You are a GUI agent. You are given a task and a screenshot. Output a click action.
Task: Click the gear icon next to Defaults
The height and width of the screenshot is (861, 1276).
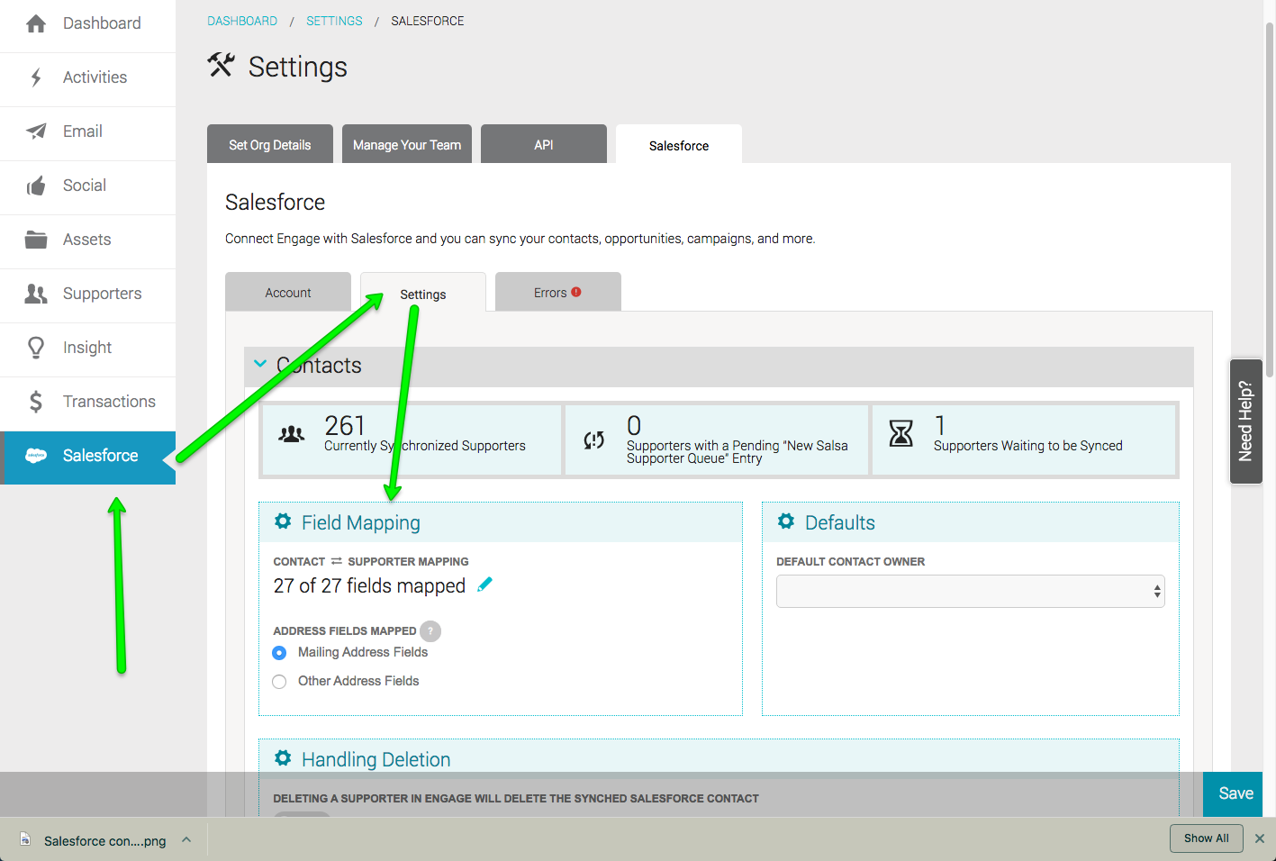click(x=786, y=521)
